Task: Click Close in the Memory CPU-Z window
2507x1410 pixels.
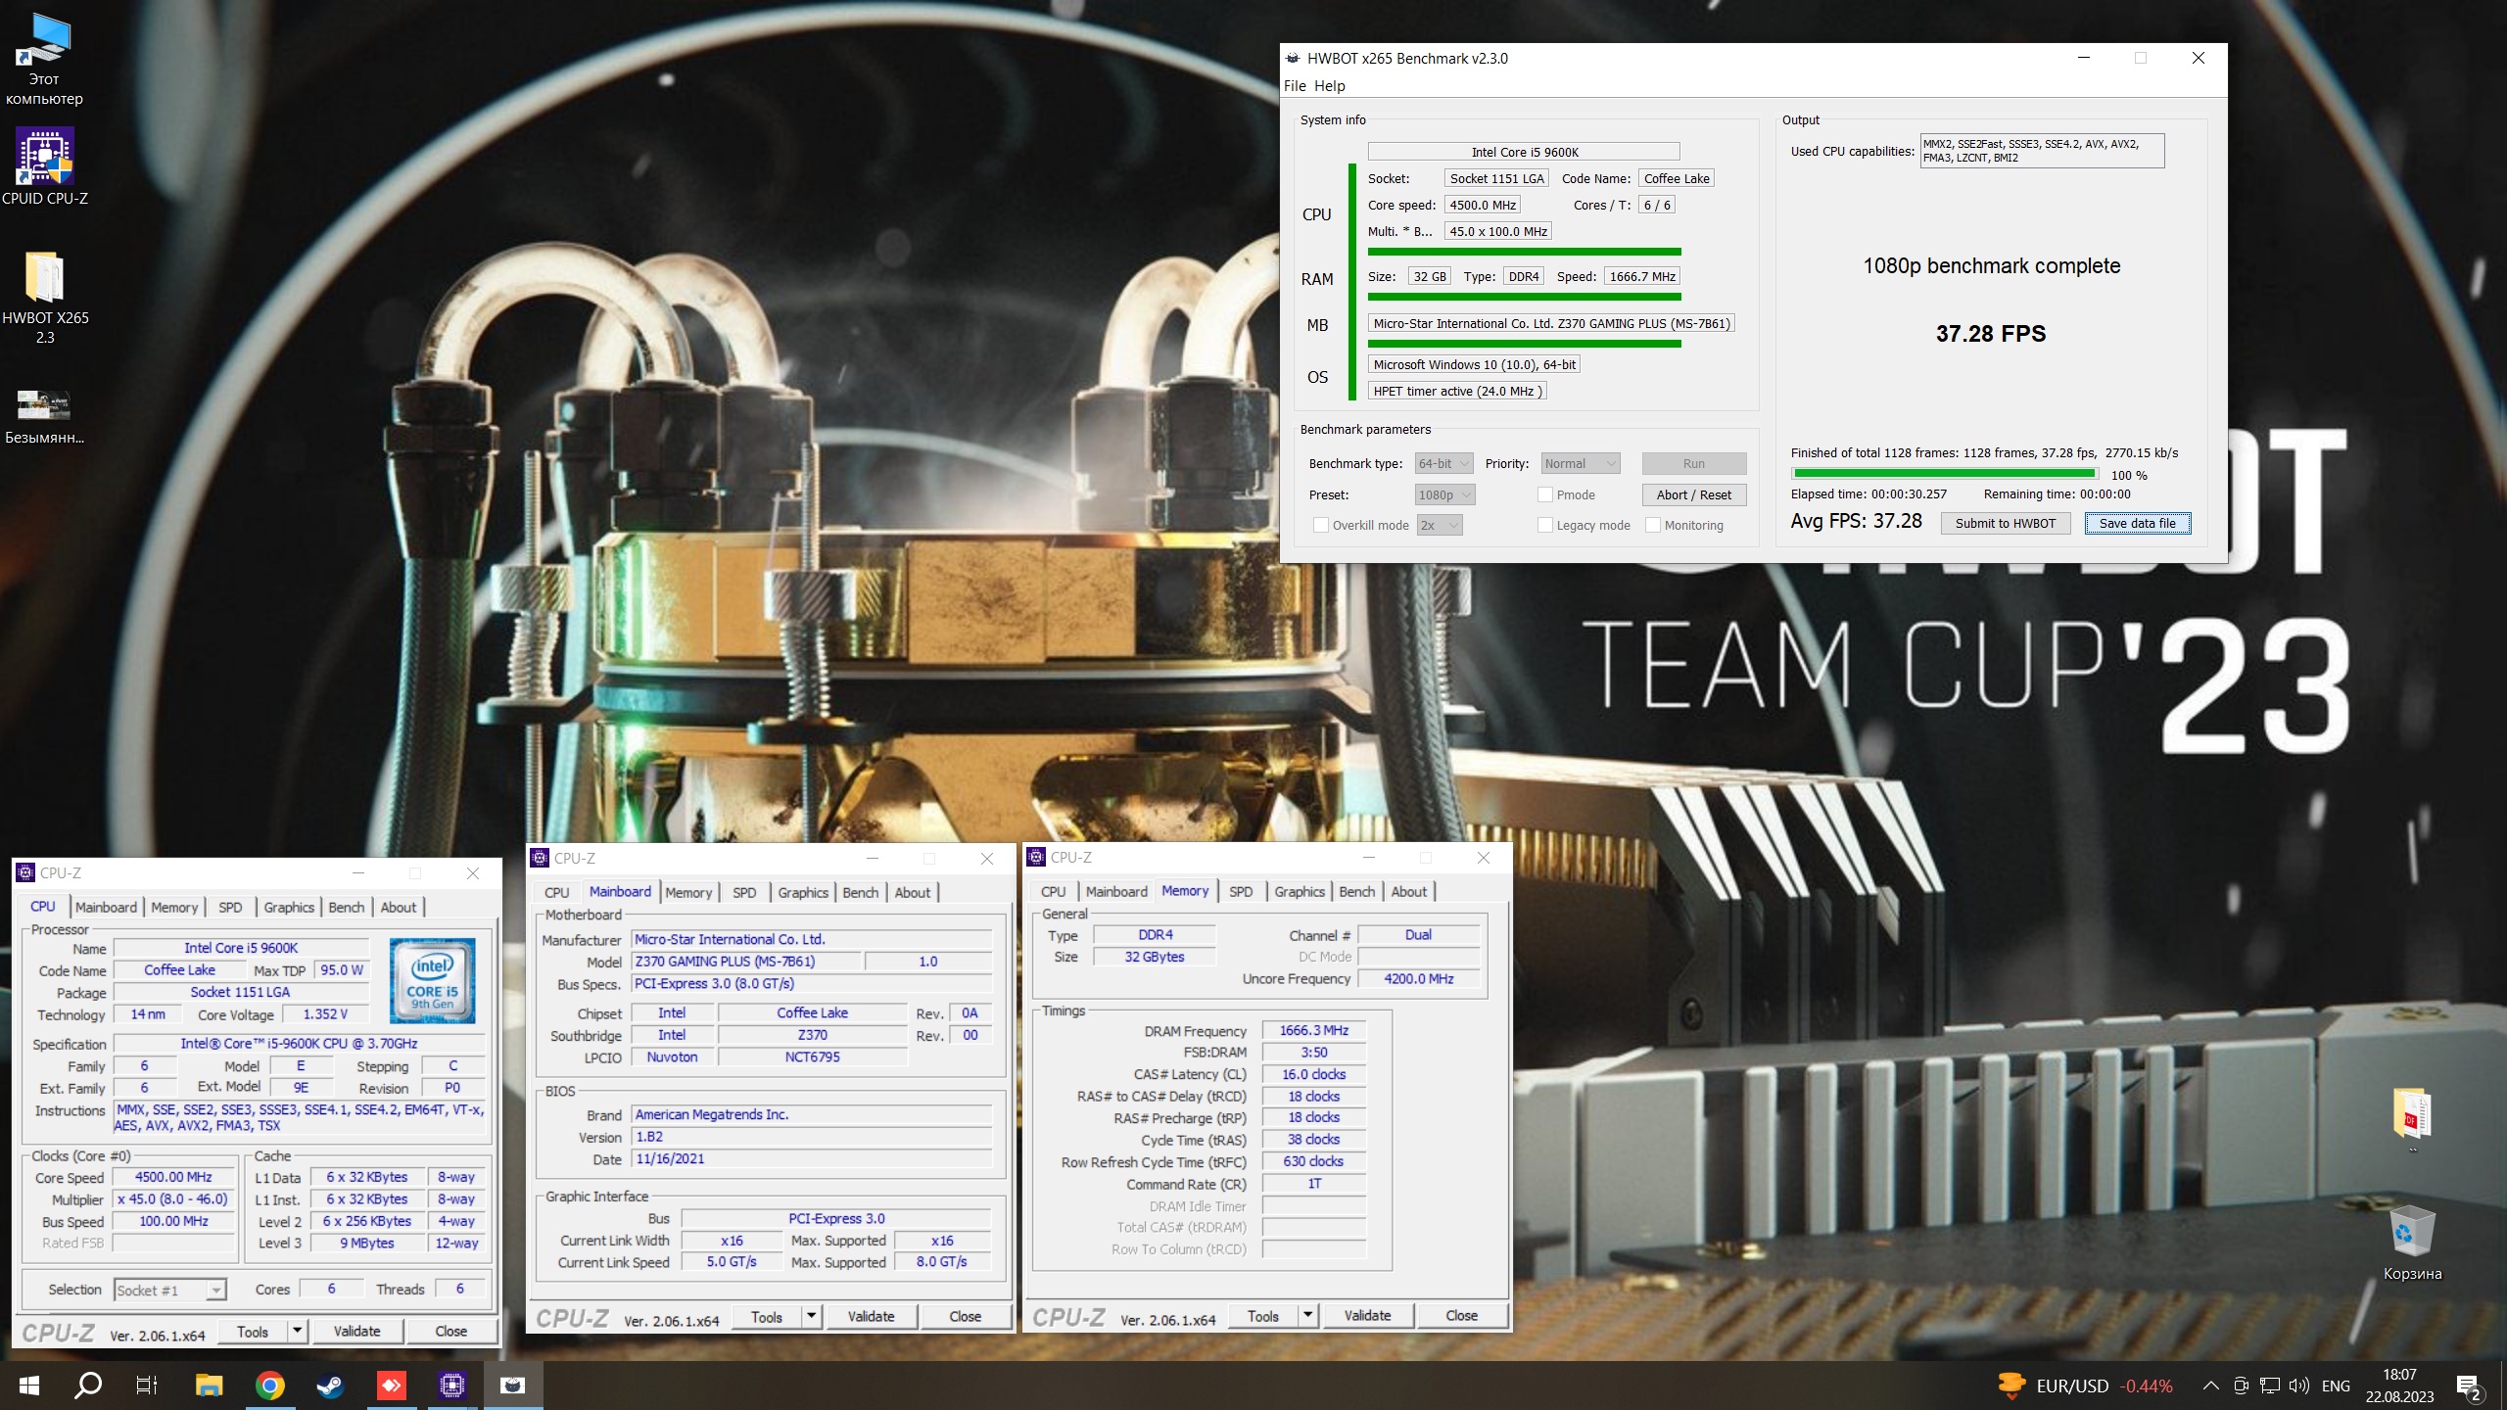Action: point(1462,1315)
